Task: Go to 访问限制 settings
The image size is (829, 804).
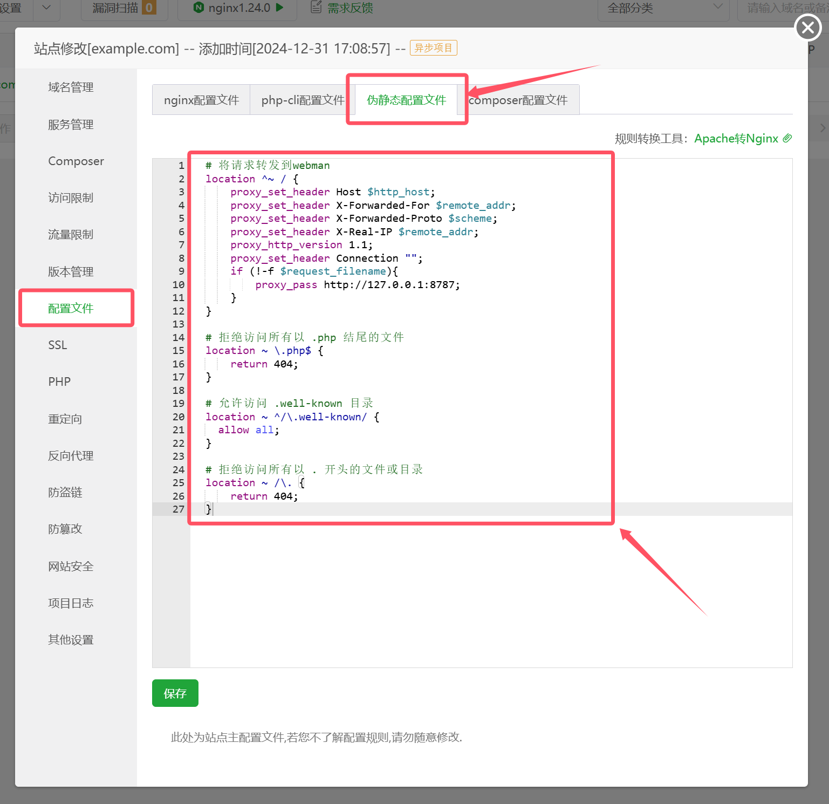Action: pos(71,198)
